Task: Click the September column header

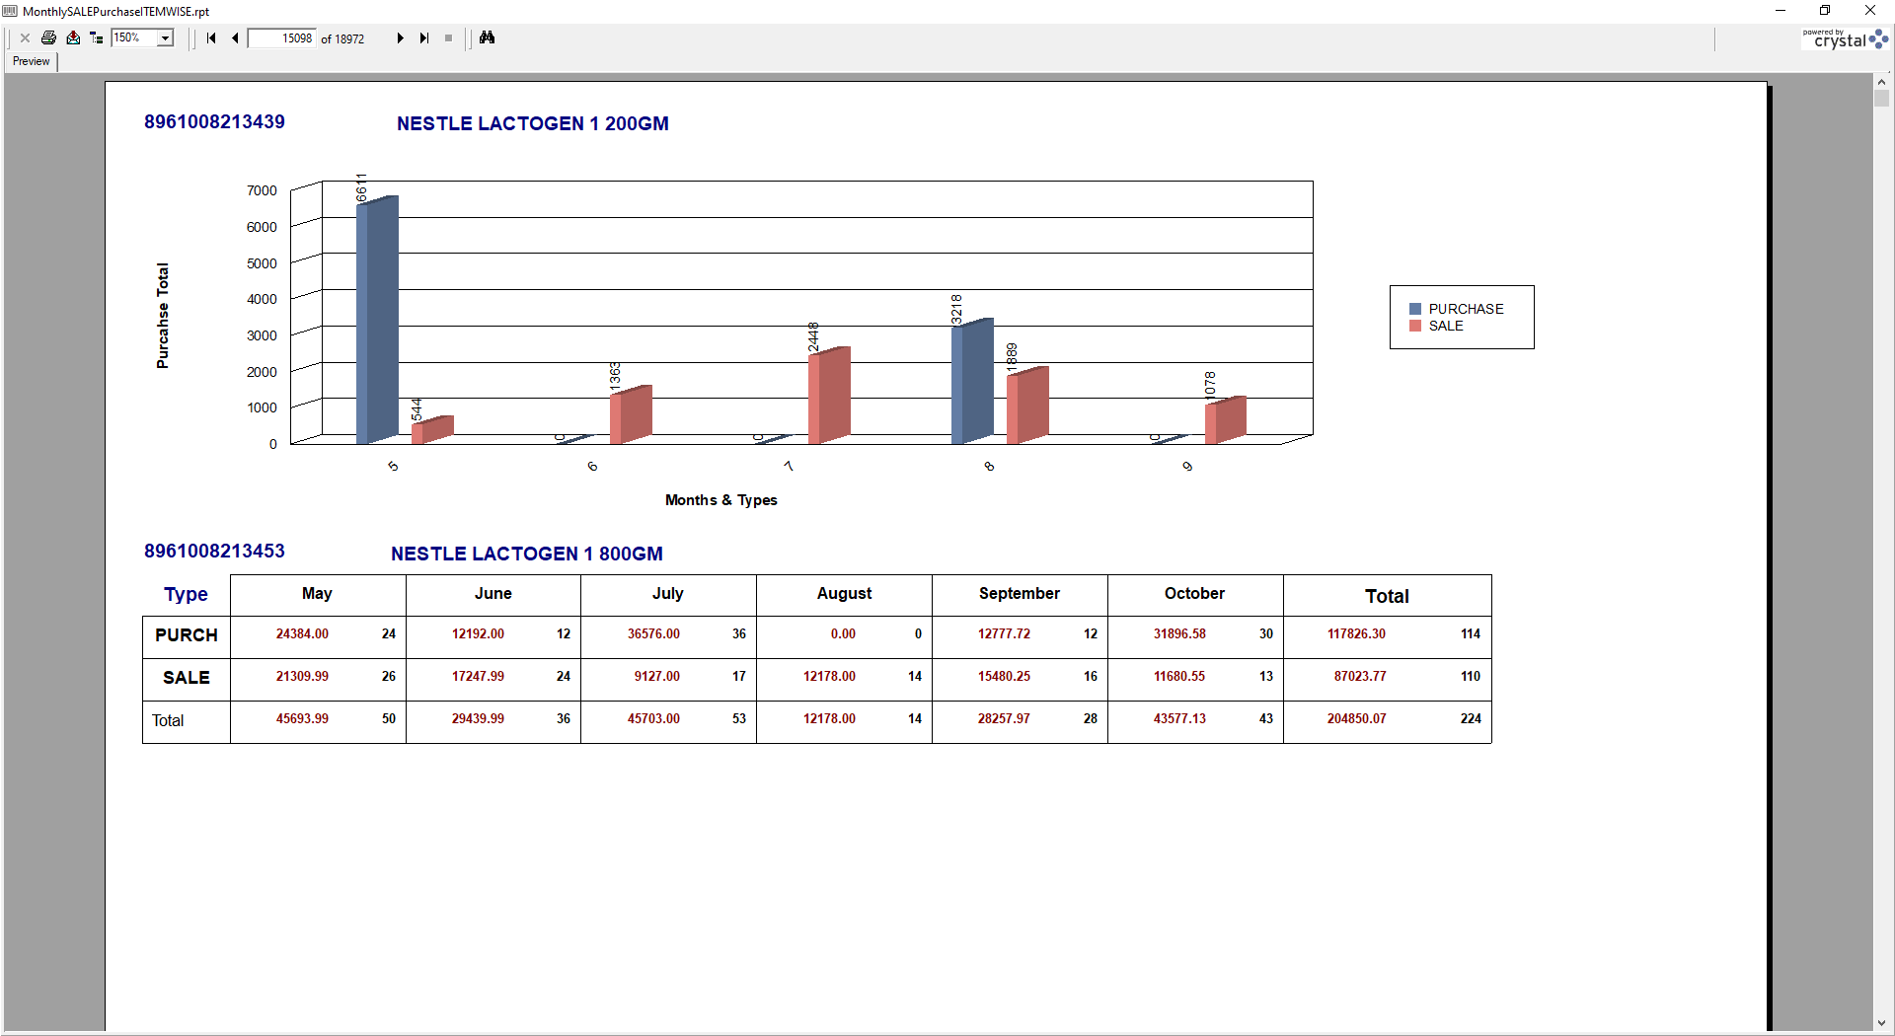Action: click(x=1020, y=594)
